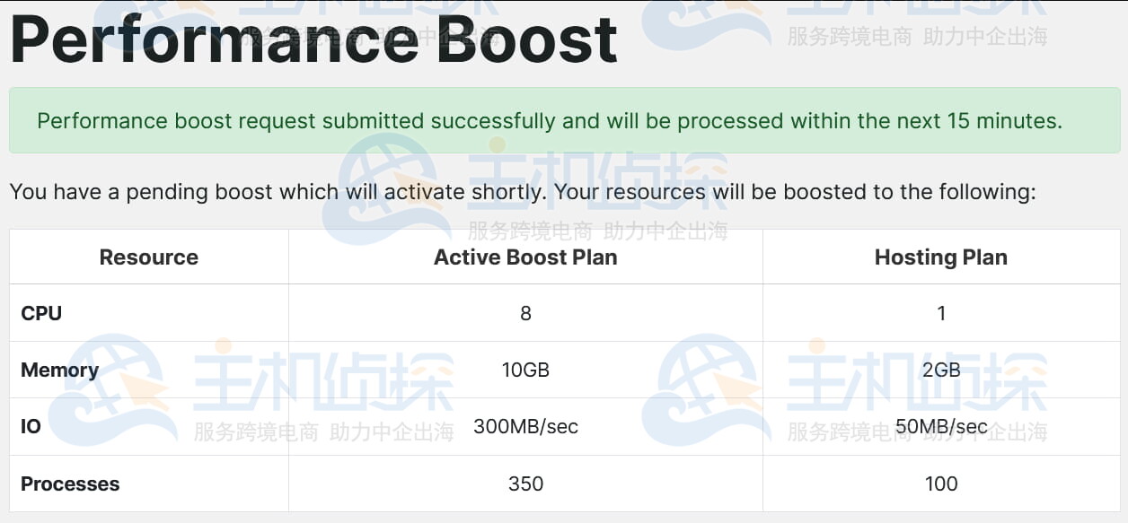
Task: Click the CPU row label
Action: pyautogui.click(x=41, y=313)
